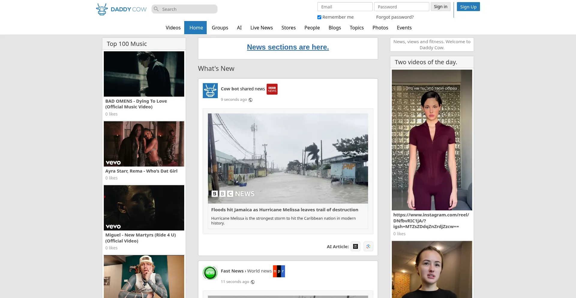Click inside the Search box
The width and height of the screenshot is (576, 298).
coord(188,9)
